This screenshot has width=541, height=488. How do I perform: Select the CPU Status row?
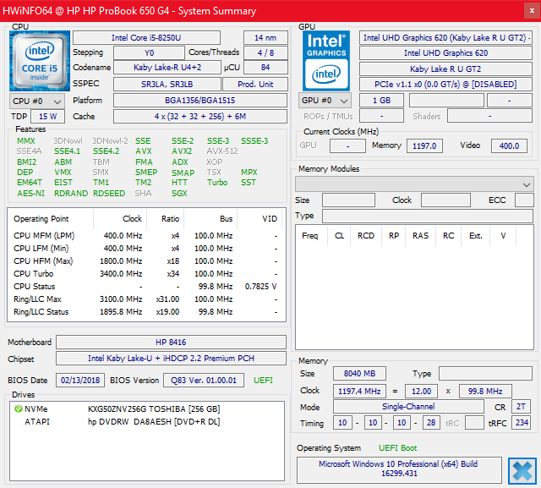coord(146,287)
